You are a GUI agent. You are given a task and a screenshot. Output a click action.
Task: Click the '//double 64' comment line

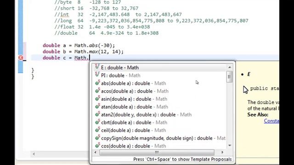(107, 33)
